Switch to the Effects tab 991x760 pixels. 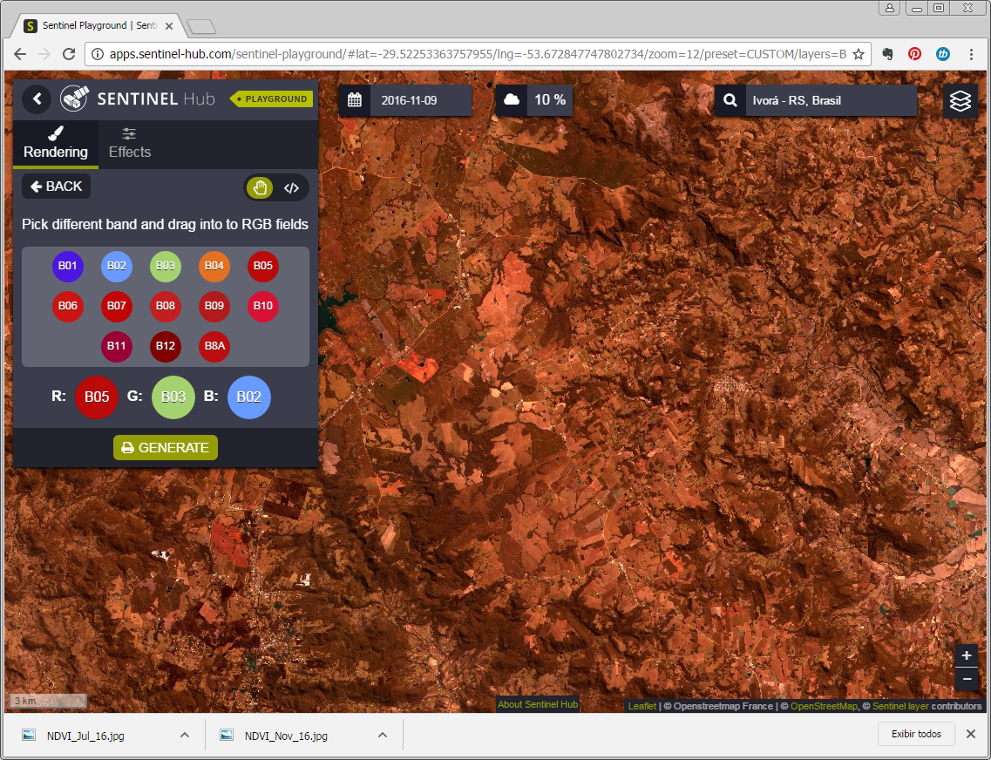click(130, 143)
